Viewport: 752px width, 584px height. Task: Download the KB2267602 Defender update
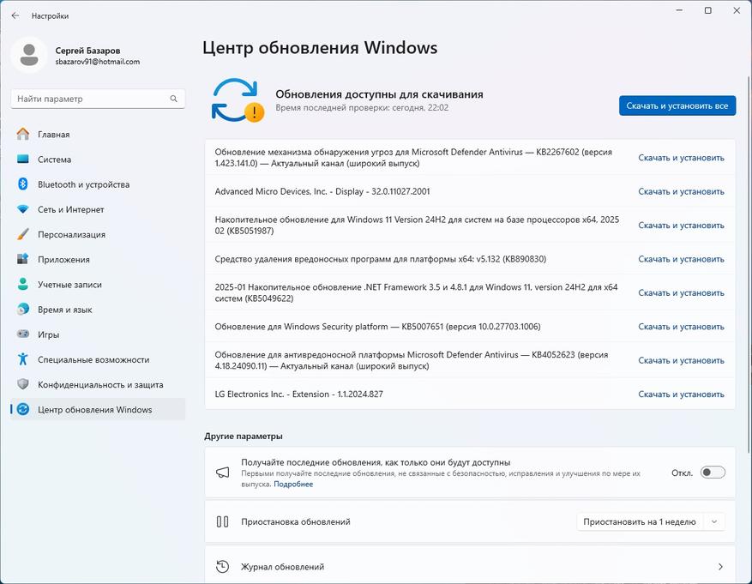tap(681, 158)
